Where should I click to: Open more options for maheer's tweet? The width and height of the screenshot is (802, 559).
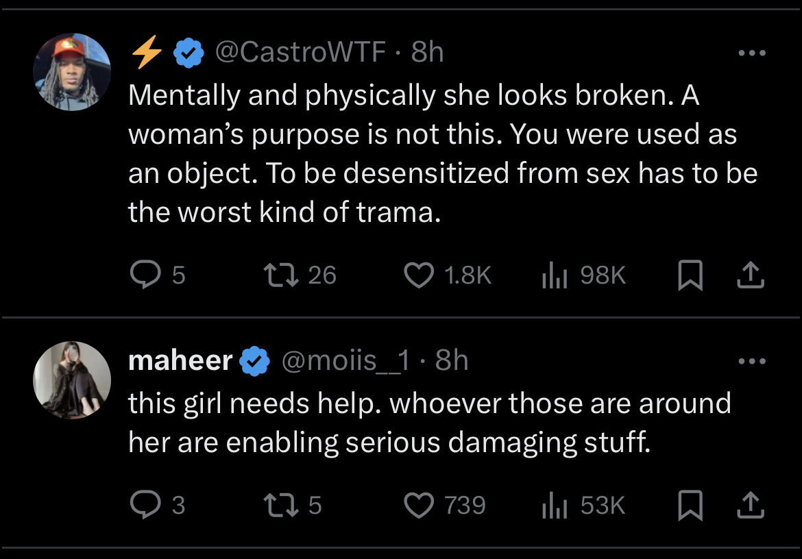point(752,361)
